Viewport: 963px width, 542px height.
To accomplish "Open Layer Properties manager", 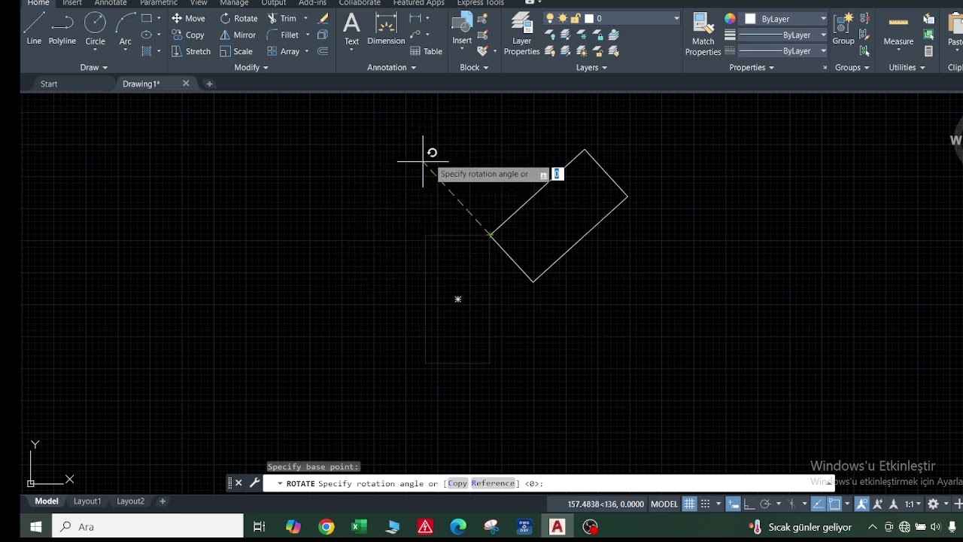I will pyautogui.click(x=521, y=34).
